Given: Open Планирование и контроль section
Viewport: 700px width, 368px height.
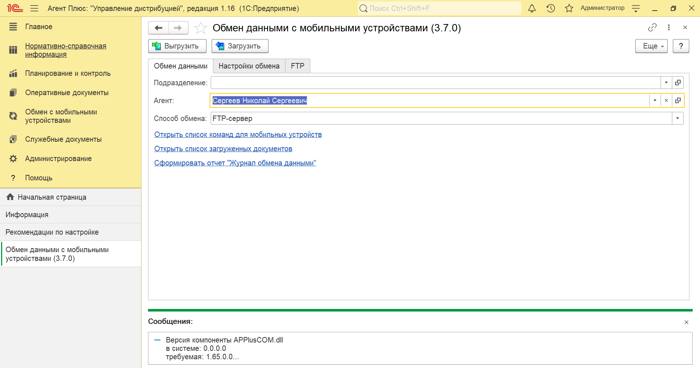Looking at the screenshot, I should coord(68,73).
